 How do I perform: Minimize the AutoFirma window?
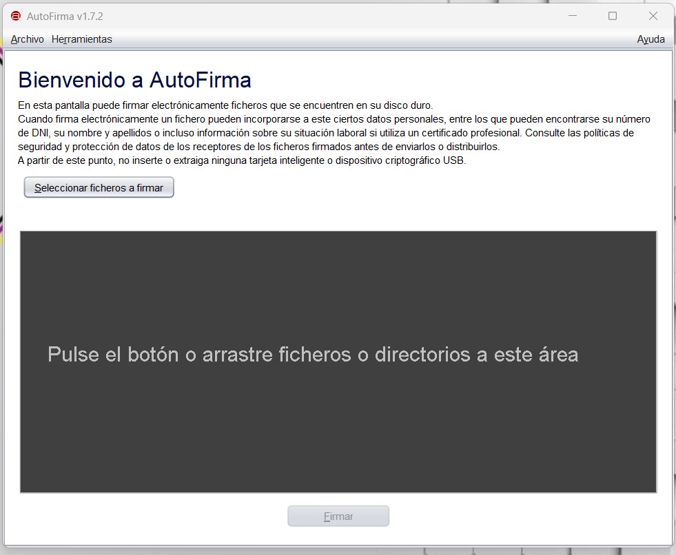point(573,16)
